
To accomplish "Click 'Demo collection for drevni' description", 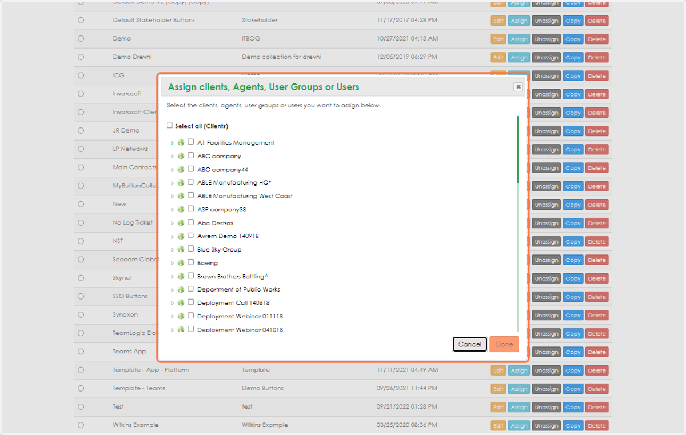I will point(281,57).
